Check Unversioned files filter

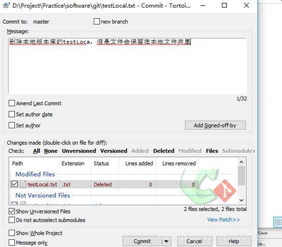click(79, 151)
